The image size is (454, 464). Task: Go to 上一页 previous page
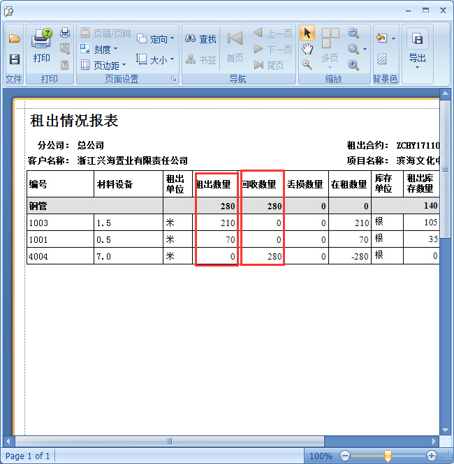click(273, 33)
